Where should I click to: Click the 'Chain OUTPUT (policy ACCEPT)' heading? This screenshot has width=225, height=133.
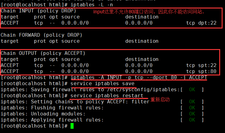coord(43,53)
